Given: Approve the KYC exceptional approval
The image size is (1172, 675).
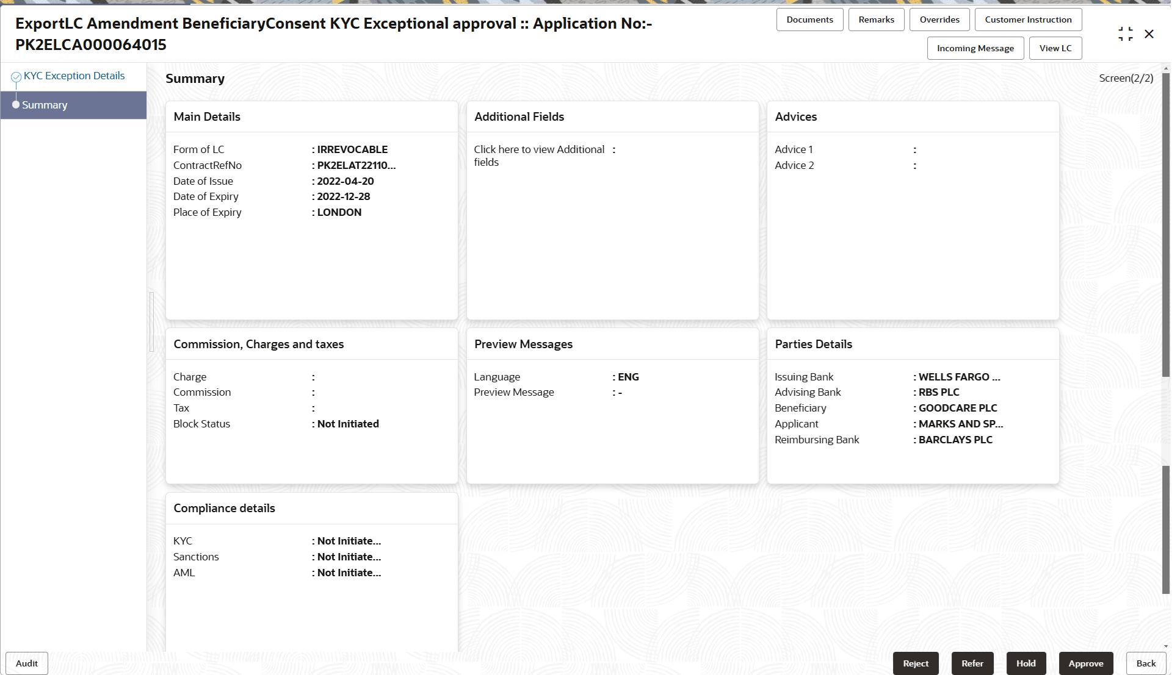Looking at the screenshot, I should click(x=1087, y=663).
